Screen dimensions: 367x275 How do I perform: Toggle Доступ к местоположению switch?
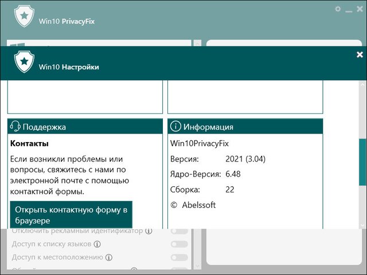[x=179, y=257]
